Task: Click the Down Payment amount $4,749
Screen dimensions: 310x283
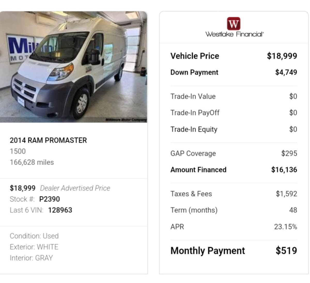Action: point(286,72)
